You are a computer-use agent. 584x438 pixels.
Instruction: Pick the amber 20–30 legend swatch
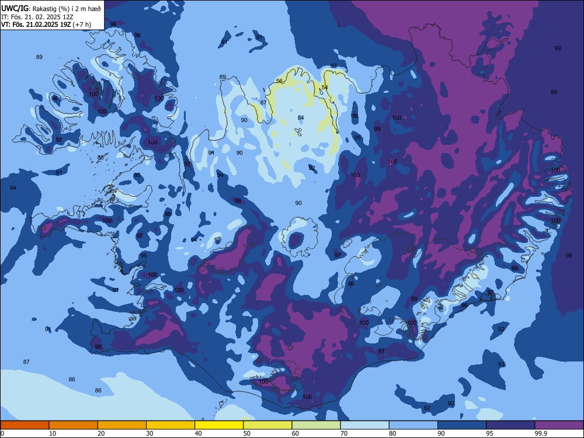122,425
